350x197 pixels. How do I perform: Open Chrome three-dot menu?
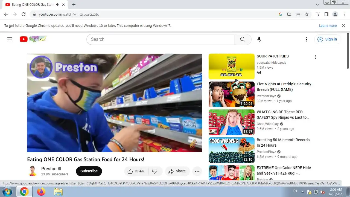click(x=344, y=14)
